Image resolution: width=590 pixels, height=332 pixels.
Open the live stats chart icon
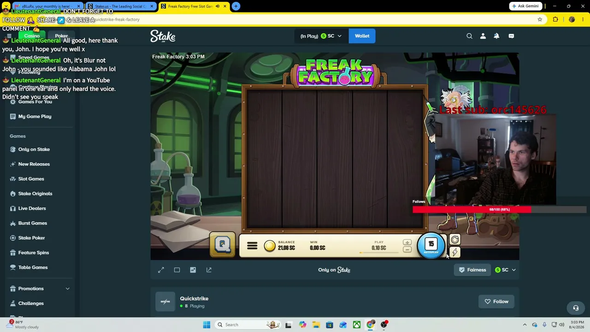point(193,270)
